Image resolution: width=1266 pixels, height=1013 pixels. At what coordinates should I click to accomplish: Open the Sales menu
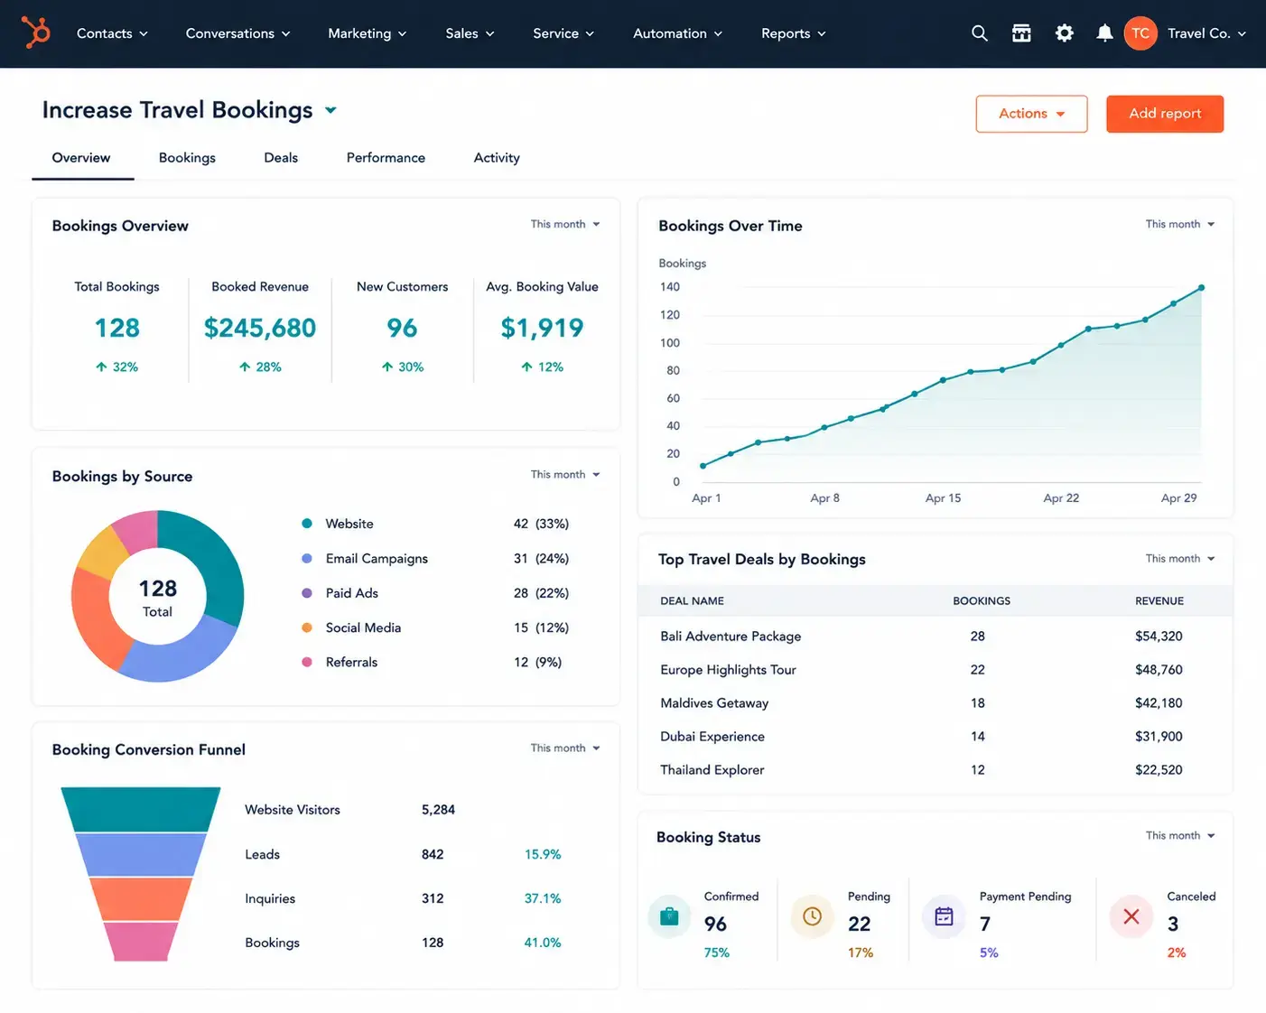click(x=470, y=33)
